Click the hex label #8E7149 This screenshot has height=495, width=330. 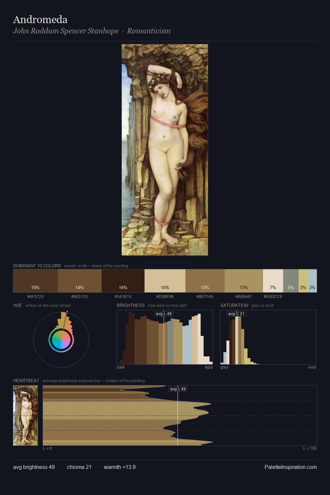pos(205,297)
